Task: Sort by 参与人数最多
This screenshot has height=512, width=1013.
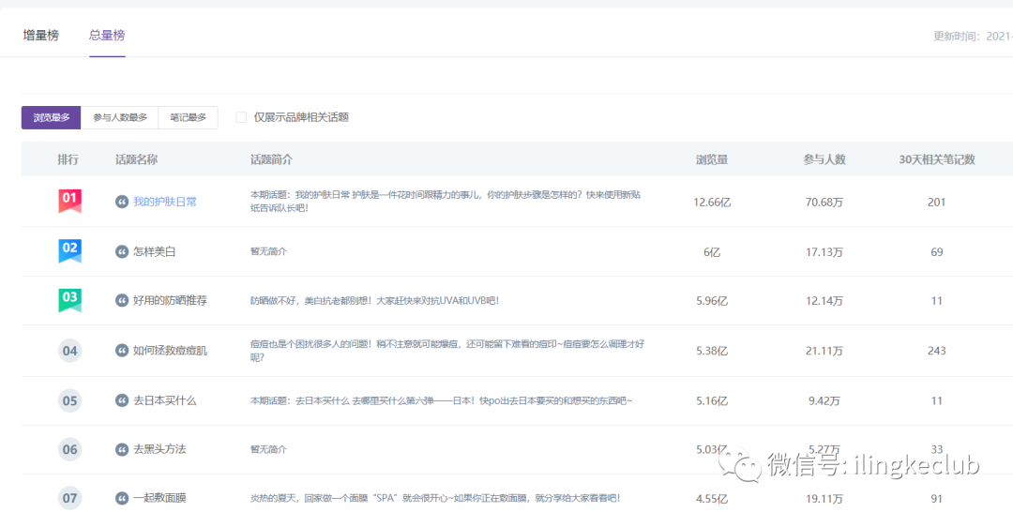Action: (x=119, y=117)
